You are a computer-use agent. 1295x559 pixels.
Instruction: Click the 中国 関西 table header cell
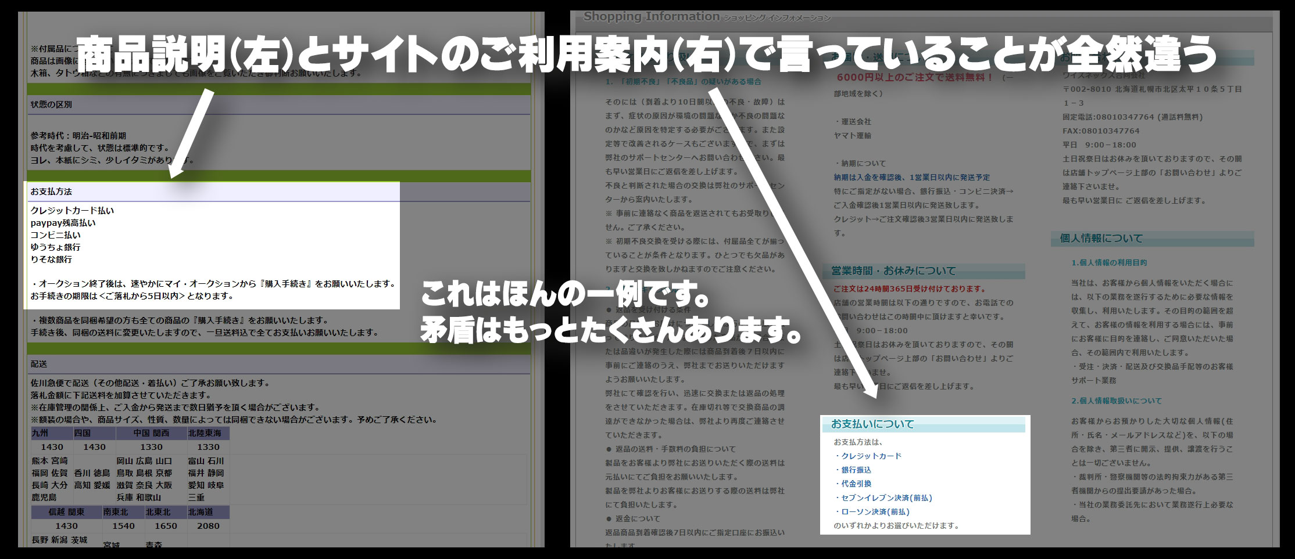[151, 433]
